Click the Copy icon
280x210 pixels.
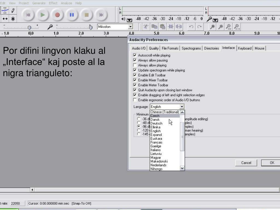point(154,27)
